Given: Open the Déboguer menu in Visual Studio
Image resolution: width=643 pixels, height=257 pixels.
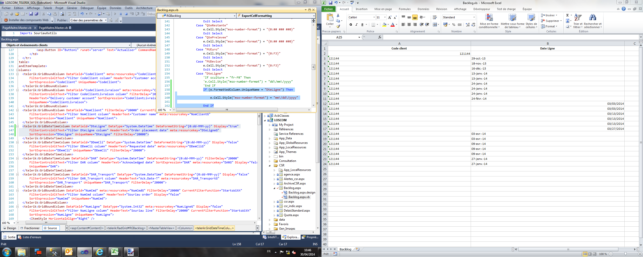Looking at the screenshot, I should 87,8.
